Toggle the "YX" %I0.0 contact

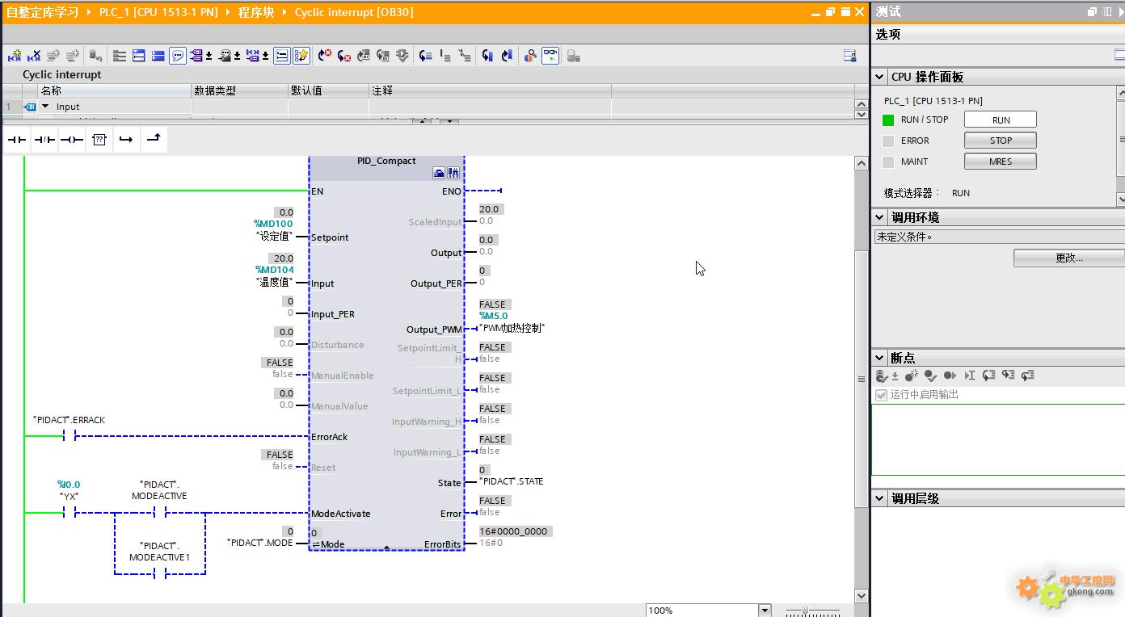pyautogui.click(x=69, y=513)
